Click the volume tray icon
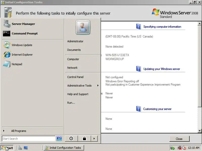202x151 pixels. pos(184,148)
